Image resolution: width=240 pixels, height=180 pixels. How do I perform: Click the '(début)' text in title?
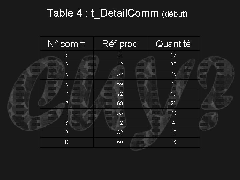[x=175, y=14]
